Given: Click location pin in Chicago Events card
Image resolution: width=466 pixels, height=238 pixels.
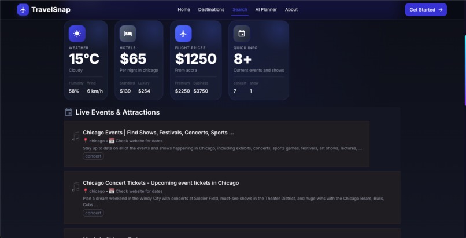Looking at the screenshot, I should tap(86, 141).
